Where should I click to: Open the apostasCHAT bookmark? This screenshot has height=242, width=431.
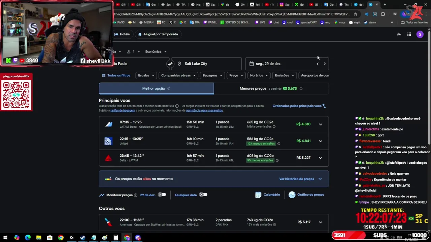pos(306,23)
